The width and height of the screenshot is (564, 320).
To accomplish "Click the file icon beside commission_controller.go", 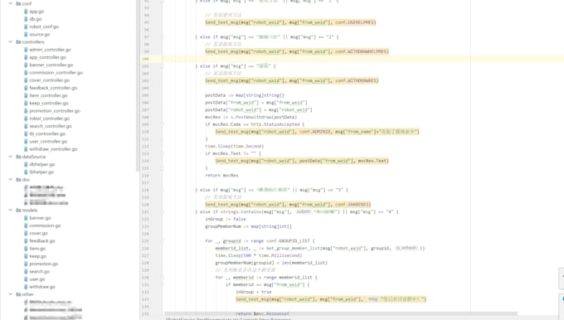I will 26,73.
